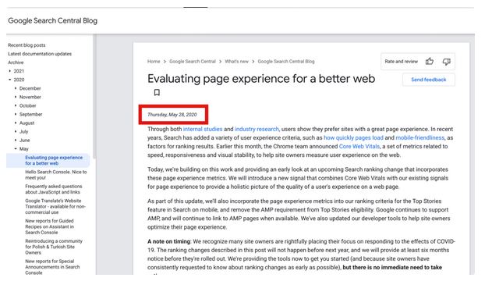
Task: Open Google Translate's Website Translator post
Action: click(55, 207)
